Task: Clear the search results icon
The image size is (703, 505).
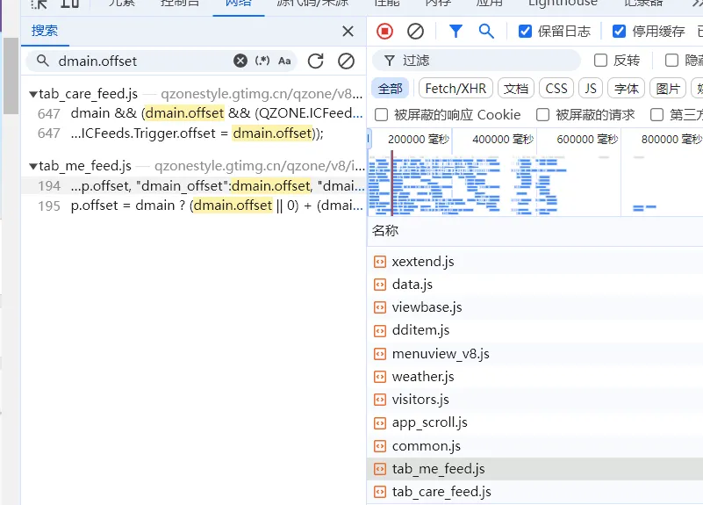Action: (x=347, y=61)
